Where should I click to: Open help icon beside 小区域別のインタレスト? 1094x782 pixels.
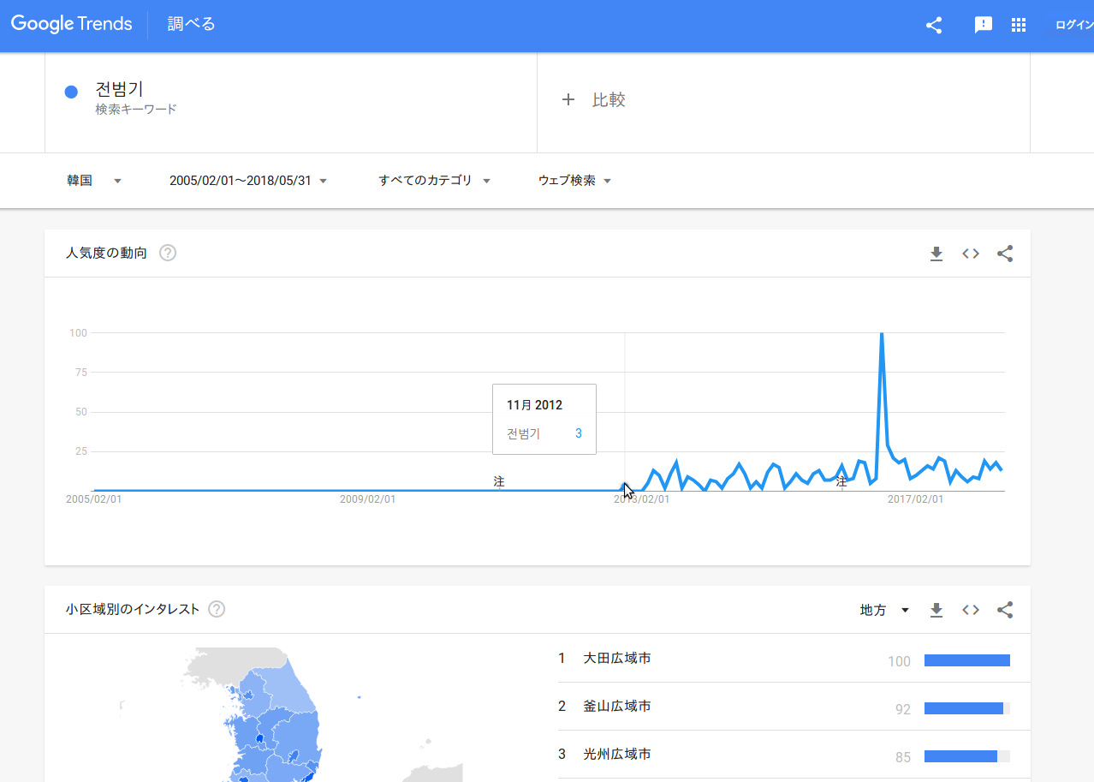click(217, 609)
